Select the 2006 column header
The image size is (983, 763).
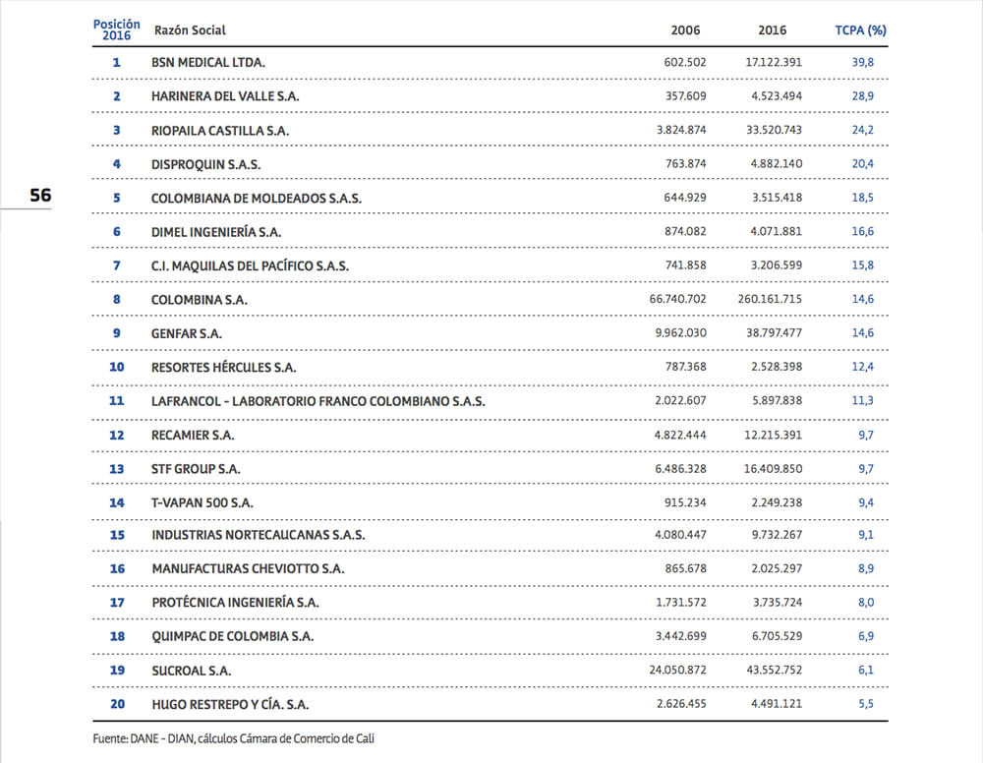click(685, 30)
